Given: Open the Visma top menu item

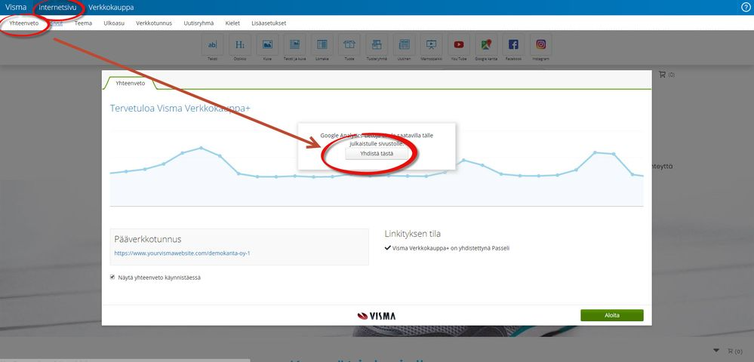Looking at the screenshot, I should [16, 8].
